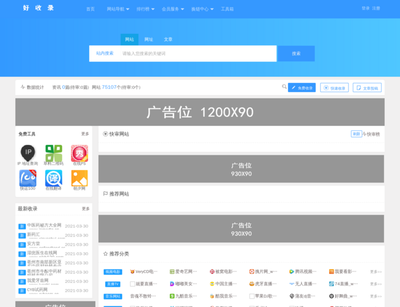The width and height of the screenshot is (400, 307).
Task: Click 更多>> on the 视频电影 row
Action: point(376,272)
